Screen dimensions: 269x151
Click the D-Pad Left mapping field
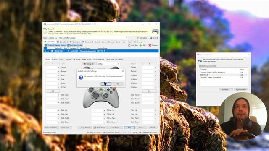(x=97, y=114)
